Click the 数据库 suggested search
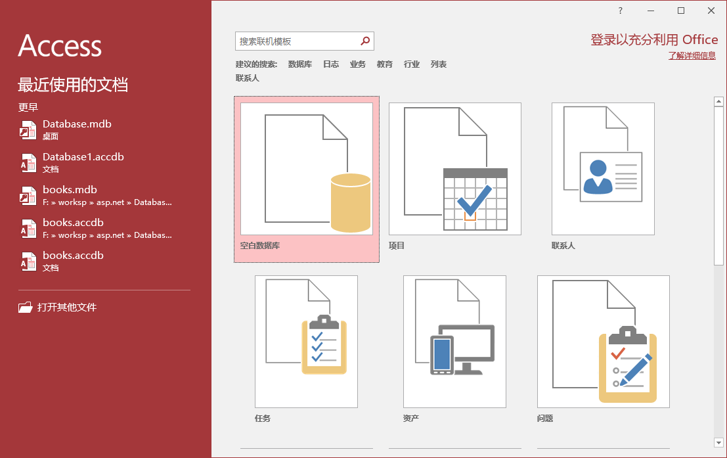Viewport: 727px width, 458px height. tap(300, 64)
